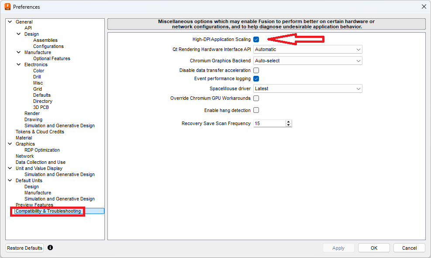Open Tokens & Cloud Credits

pyautogui.click(x=40, y=132)
